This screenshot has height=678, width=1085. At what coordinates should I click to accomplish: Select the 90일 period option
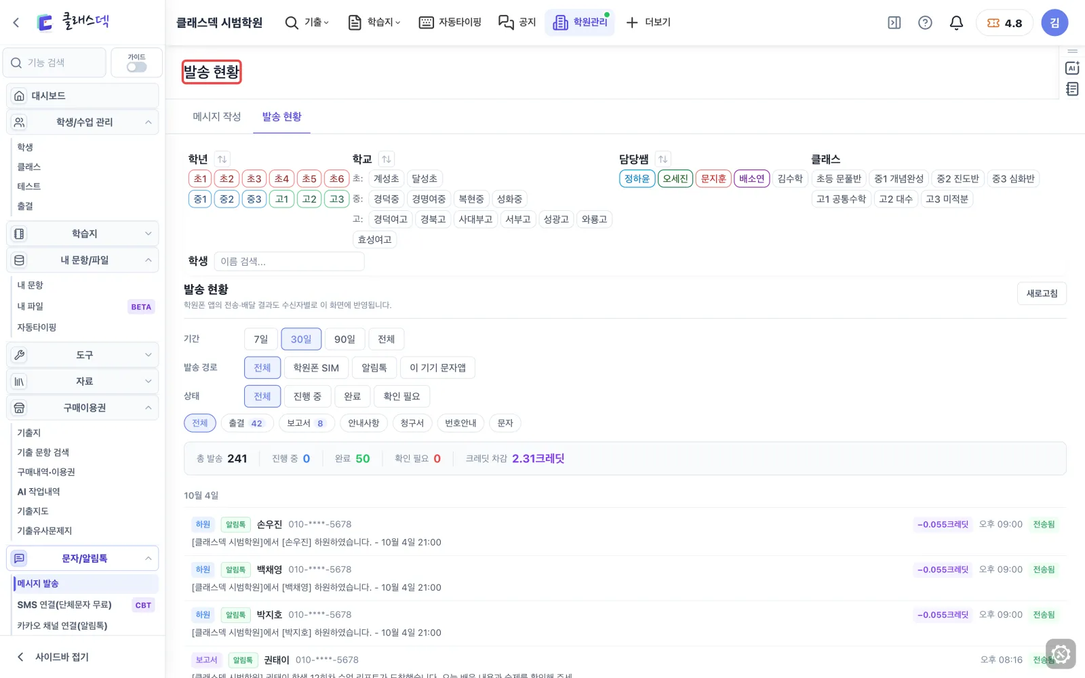pyautogui.click(x=344, y=339)
